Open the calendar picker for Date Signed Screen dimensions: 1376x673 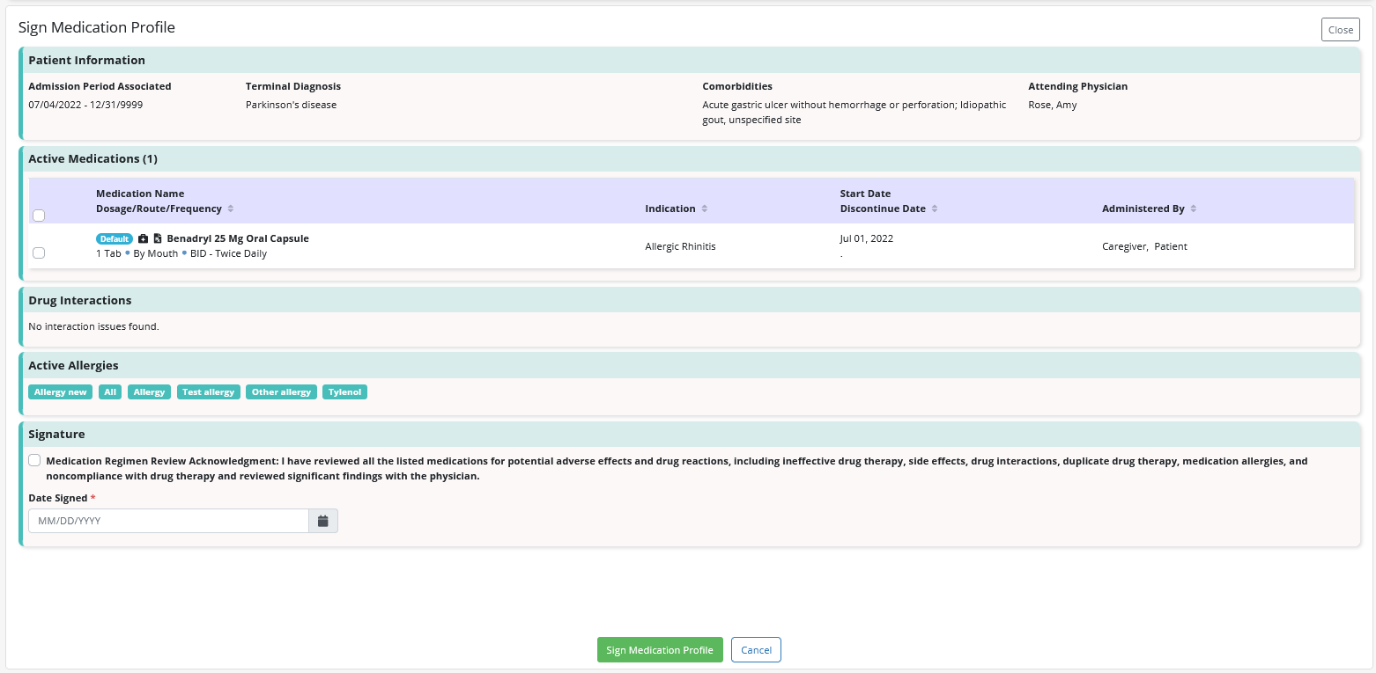(x=322, y=520)
